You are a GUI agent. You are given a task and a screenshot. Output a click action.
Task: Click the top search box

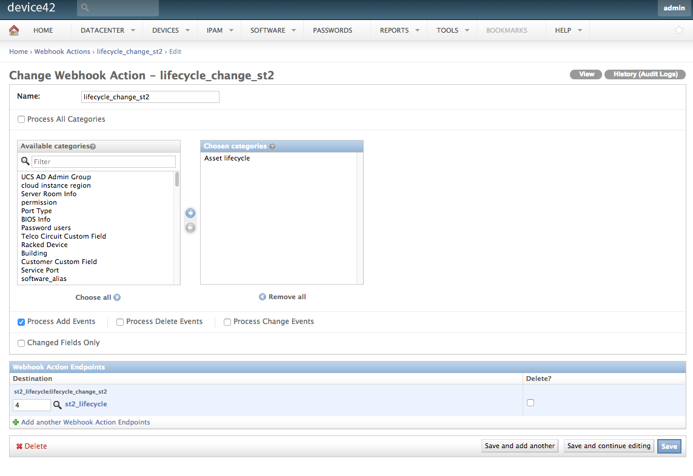[118, 8]
